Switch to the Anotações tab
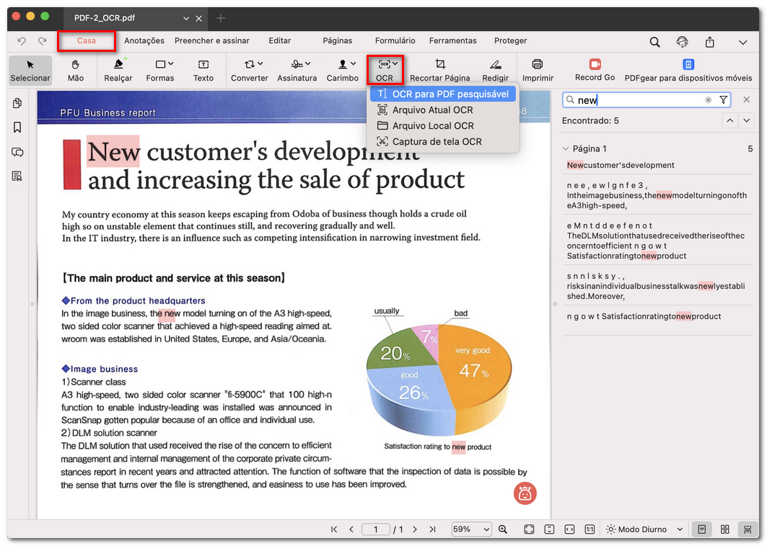The width and height of the screenshot is (767, 546). click(x=144, y=41)
